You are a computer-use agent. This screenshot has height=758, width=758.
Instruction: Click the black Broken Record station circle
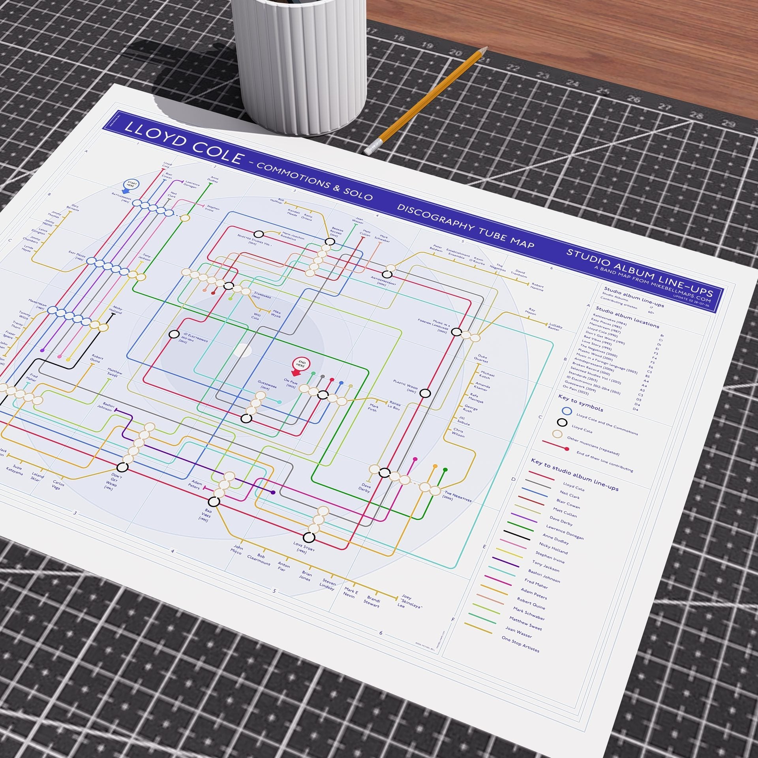point(330,242)
